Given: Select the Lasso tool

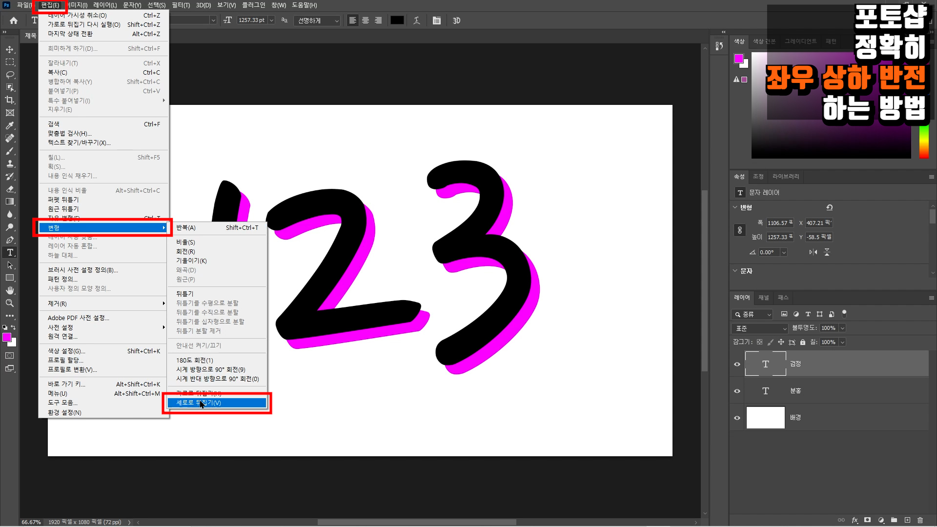Looking at the screenshot, I should [10, 75].
